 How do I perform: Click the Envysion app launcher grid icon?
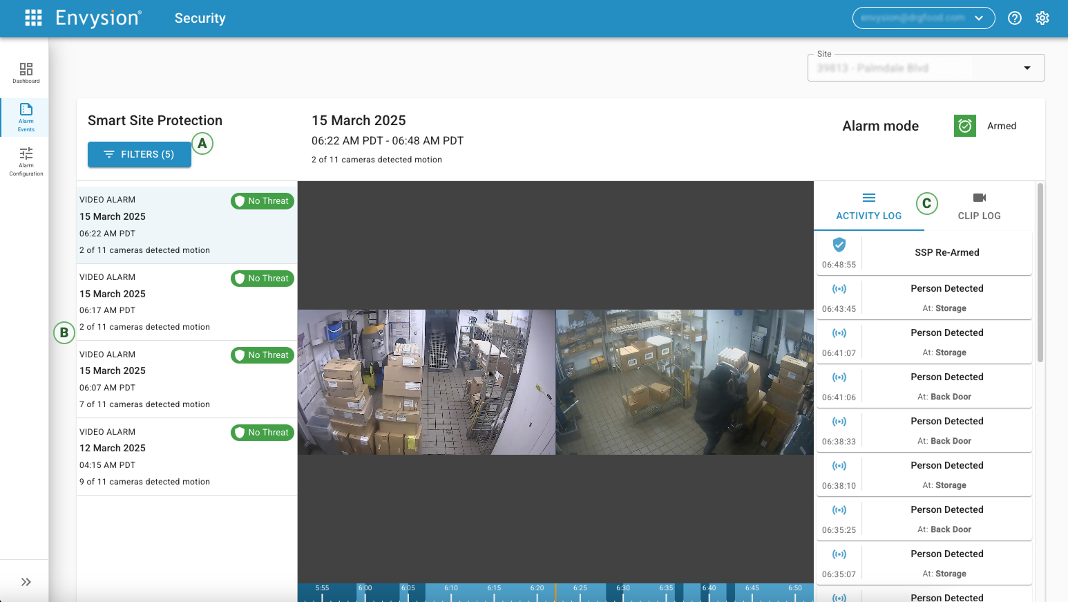click(32, 17)
